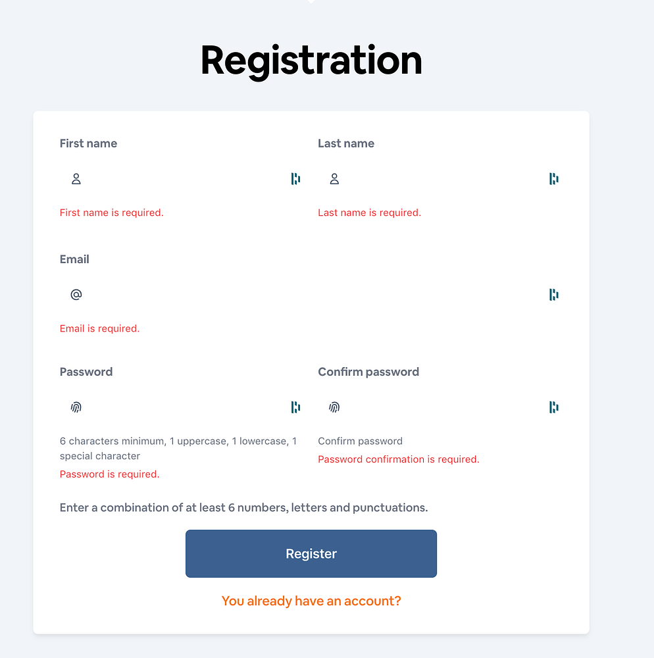654x658 pixels.
Task: Click the Confirm password label
Action: [x=368, y=372]
